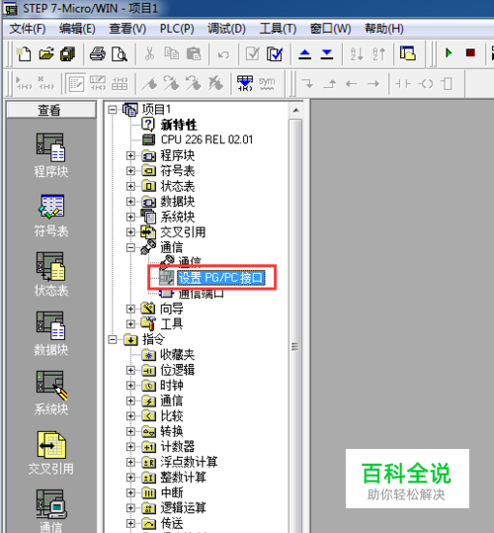Viewport: 494px width, 533px height.
Task: Expand the 传送 instruction folder
Action: pos(130,523)
